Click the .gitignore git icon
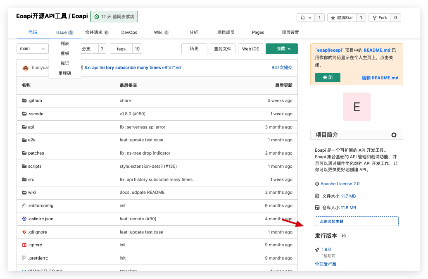The height and width of the screenshot is (279, 428). (24, 232)
